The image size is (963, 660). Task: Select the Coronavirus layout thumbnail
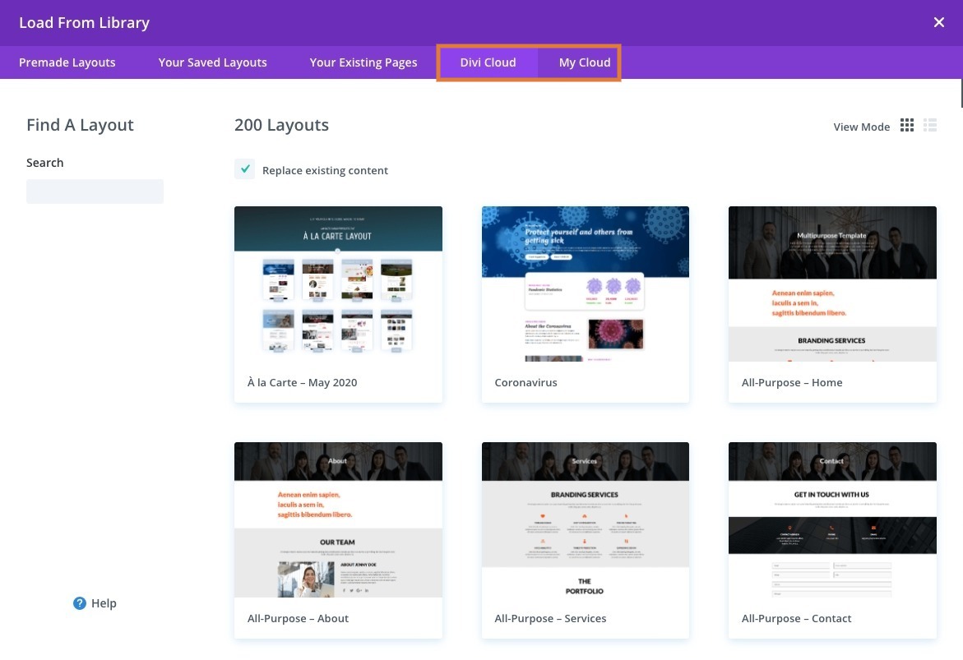pyautogui.click(x=586, y=284)
